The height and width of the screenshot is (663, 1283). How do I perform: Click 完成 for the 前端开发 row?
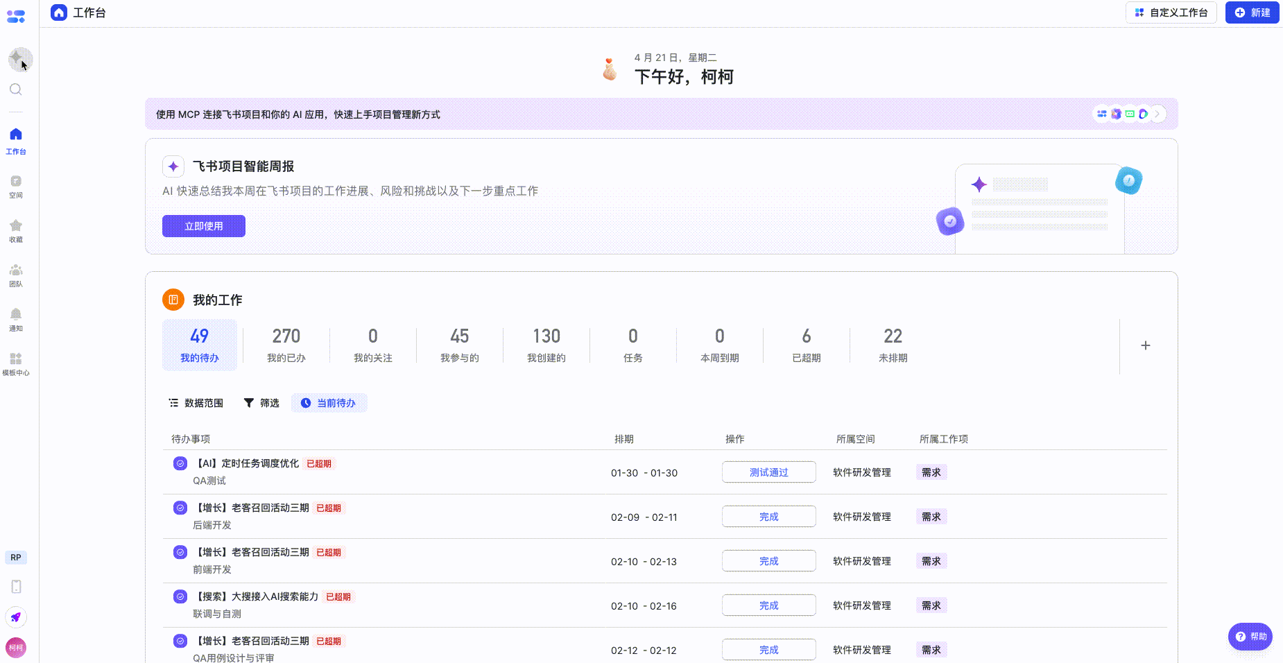pyautogui.click(x=769, y=561)
